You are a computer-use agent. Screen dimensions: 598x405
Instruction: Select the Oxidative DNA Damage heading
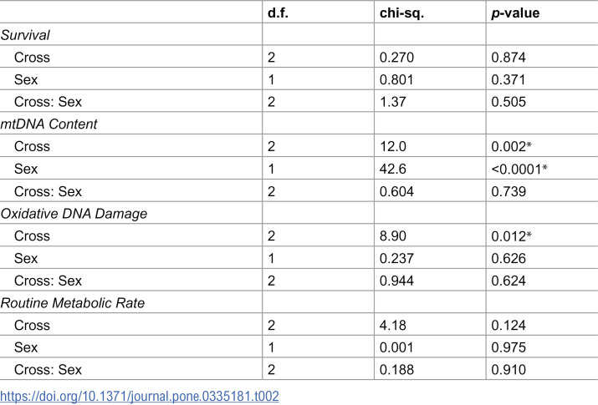[x=74, y=214]
